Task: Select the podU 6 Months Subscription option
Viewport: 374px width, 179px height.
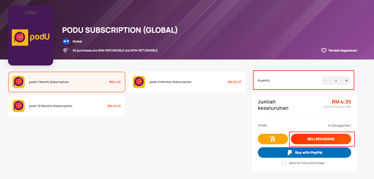Action: tap(187, 82)
